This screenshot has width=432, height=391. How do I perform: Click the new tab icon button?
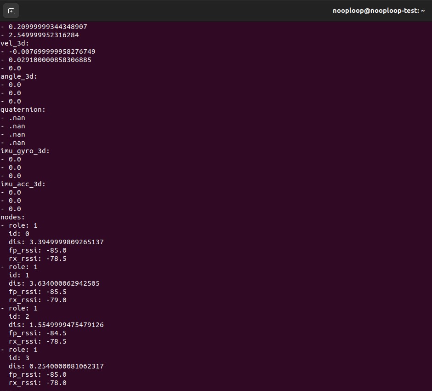(11, 11)
